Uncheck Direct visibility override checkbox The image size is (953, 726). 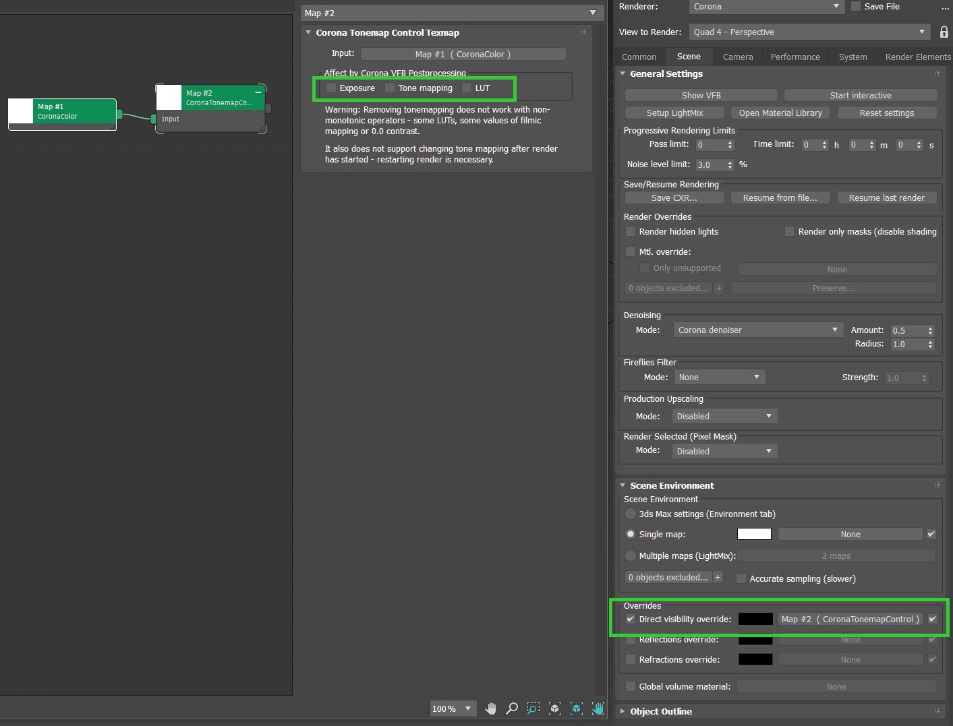(x=631, y=619)
